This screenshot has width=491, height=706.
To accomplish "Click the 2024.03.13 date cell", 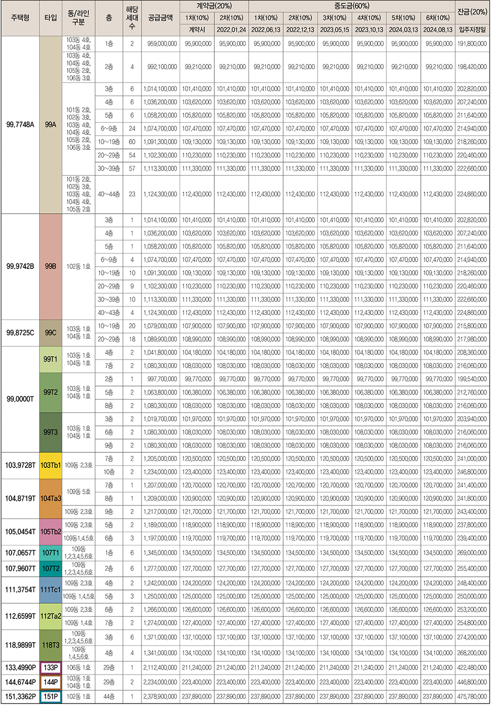I will 404,30.
